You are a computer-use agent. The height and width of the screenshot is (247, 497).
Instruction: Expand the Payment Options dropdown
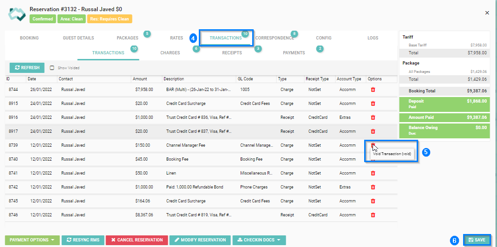click(x=32, y=240)
